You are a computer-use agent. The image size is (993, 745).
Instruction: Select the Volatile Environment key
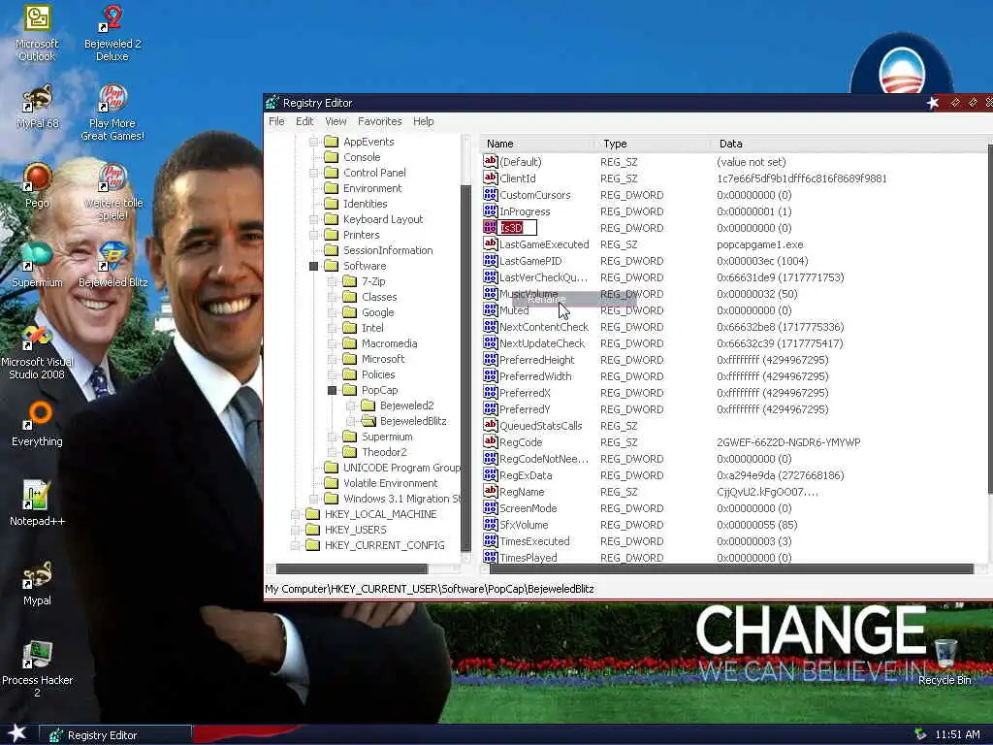coord(390,483)
